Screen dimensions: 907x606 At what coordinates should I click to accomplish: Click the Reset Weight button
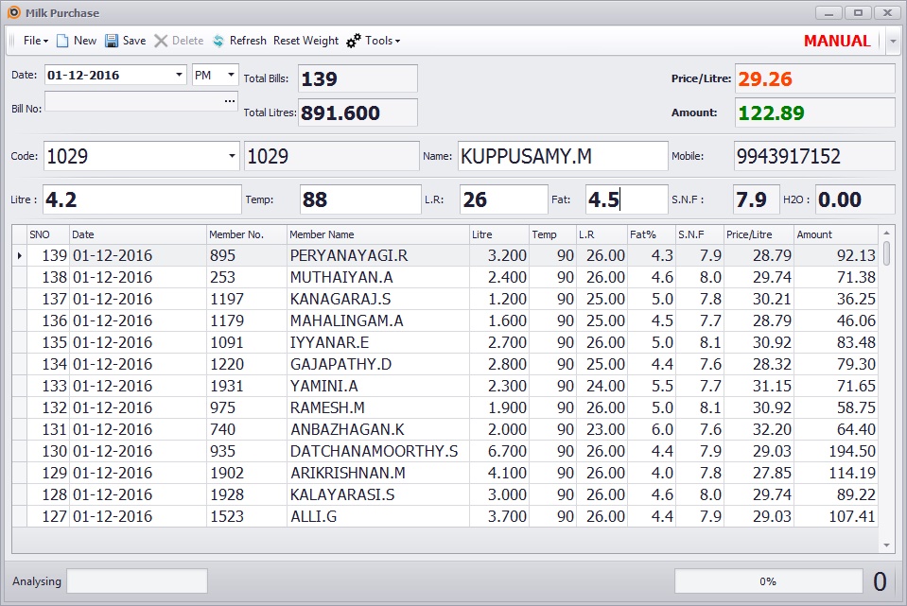click(305, 41)
